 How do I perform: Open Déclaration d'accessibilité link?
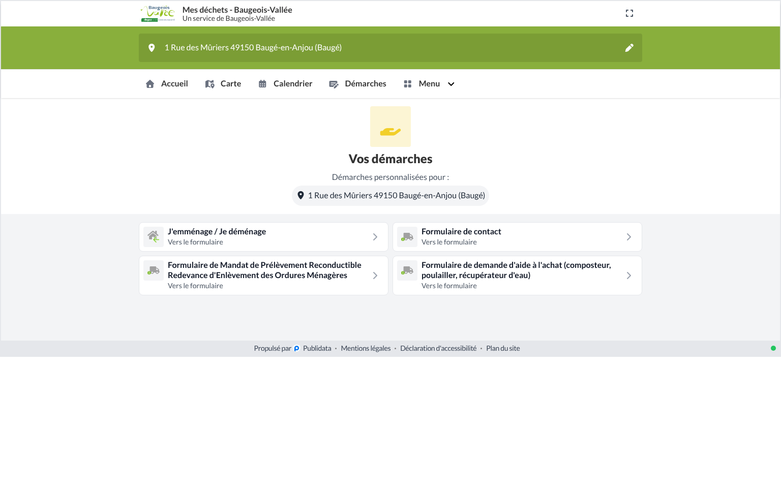tap(438, 349)
